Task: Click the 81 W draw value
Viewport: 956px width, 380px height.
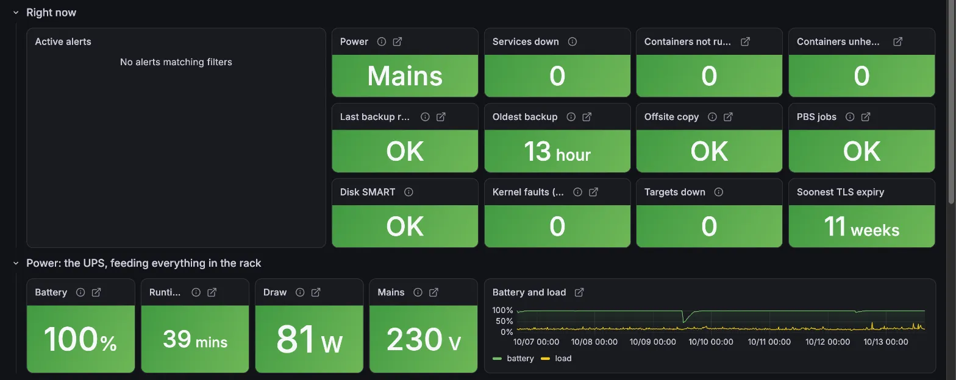Action: pyautogui.click(x=309, y=340)
